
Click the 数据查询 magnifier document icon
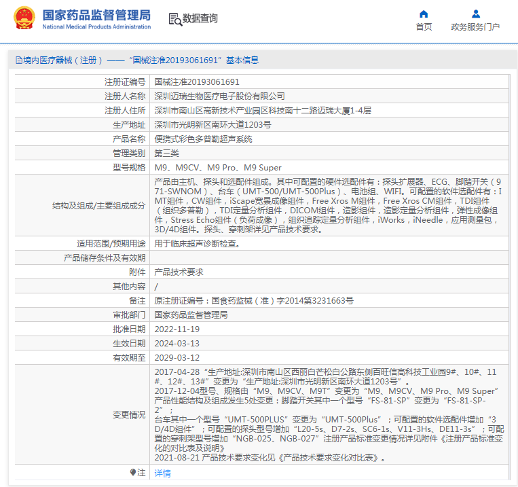click(174, 19)
